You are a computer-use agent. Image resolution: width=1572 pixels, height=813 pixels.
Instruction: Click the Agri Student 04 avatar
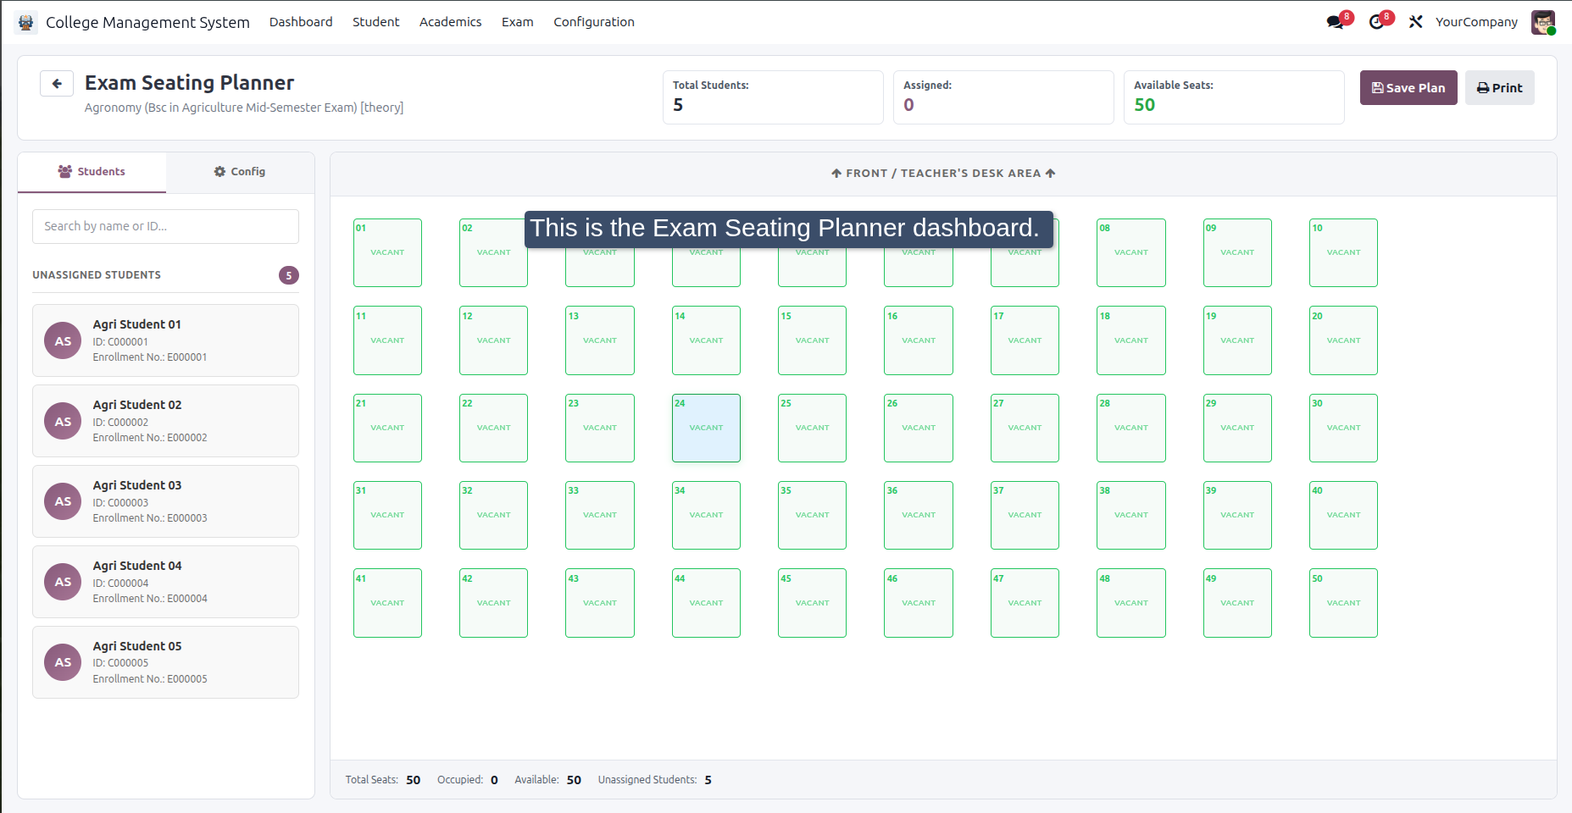coord(63,582)
